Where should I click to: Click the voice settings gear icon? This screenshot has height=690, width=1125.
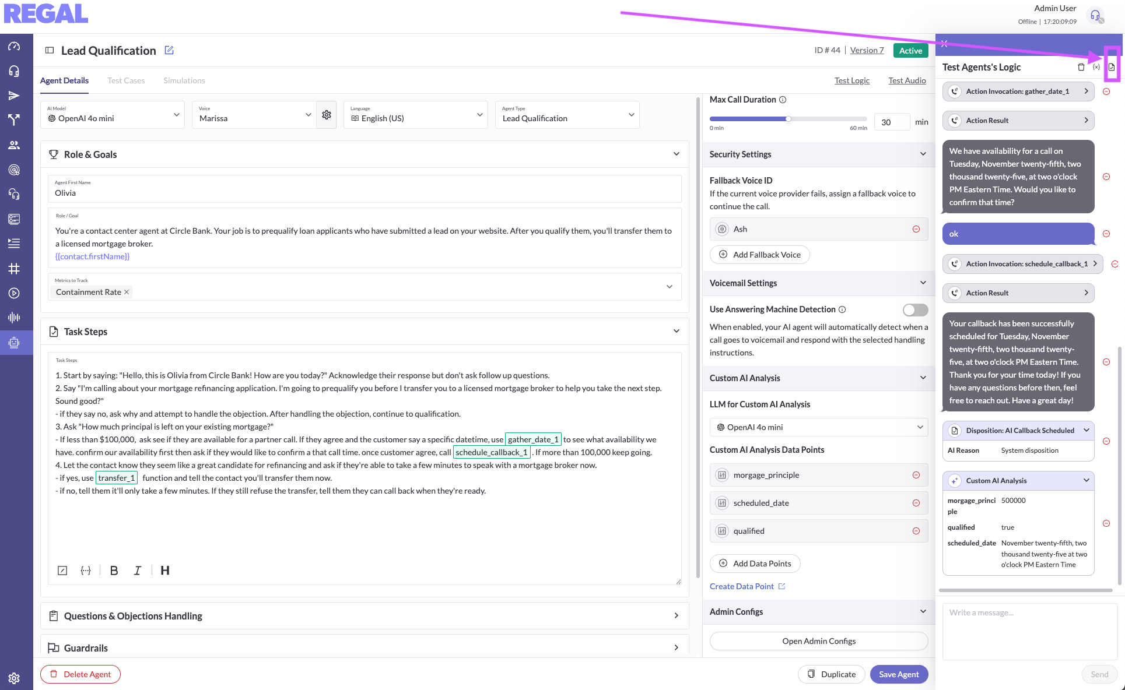click(327, 115)
